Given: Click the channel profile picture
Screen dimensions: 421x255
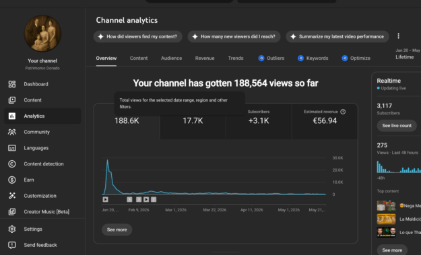Looking at the screenshot, I should point(42,33).
